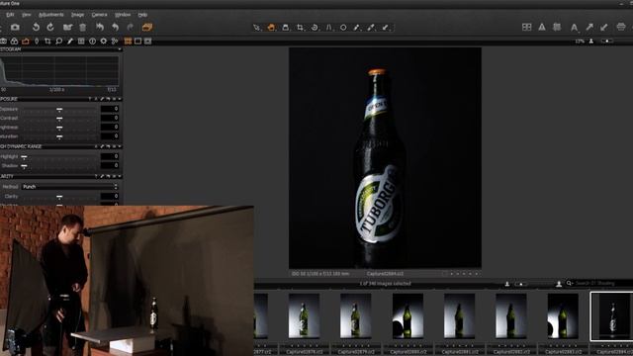Select the Draw Mask brush tool
Viewport: 633px width, 356px height.
pyautogui.click(x=357, y=28)
